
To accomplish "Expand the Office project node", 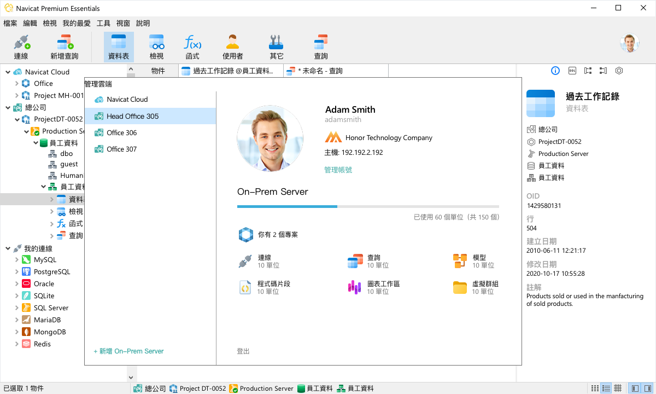I will [16, 84].
